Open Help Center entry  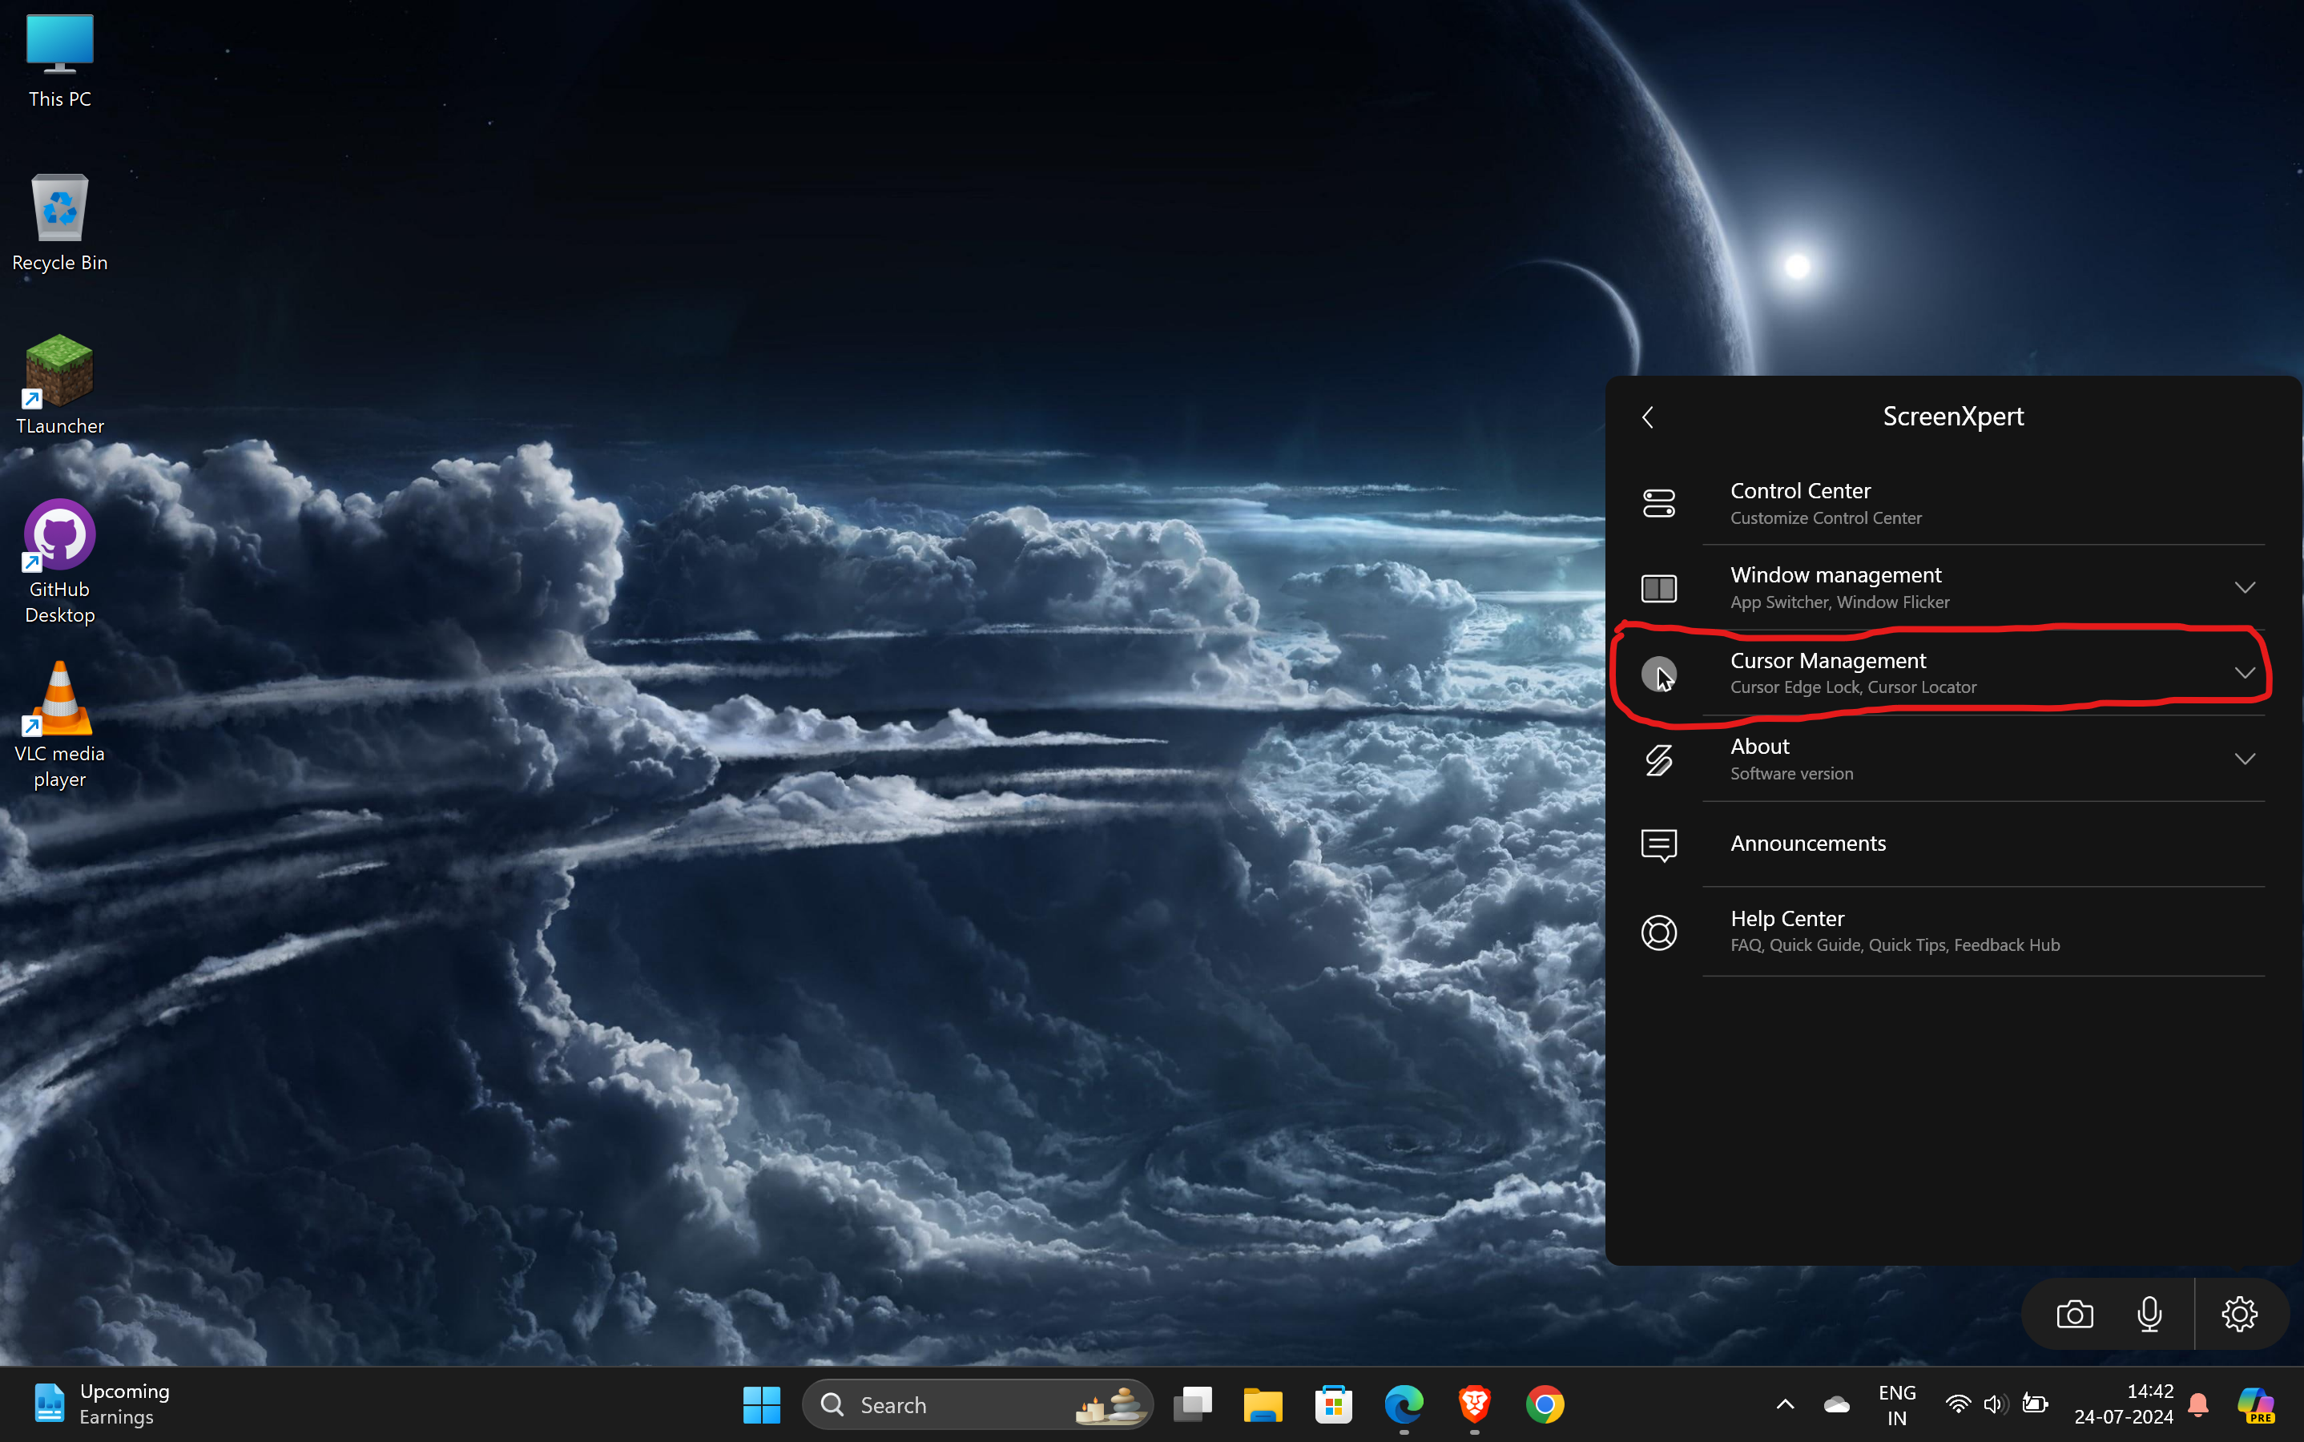1952,931
